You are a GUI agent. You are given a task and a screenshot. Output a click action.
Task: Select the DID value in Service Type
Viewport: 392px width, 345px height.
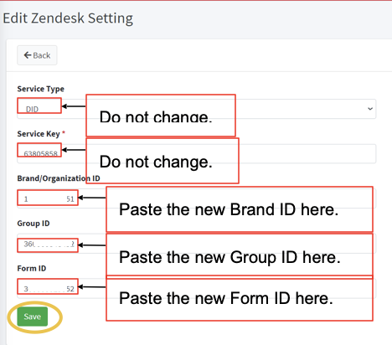(32, 109)
